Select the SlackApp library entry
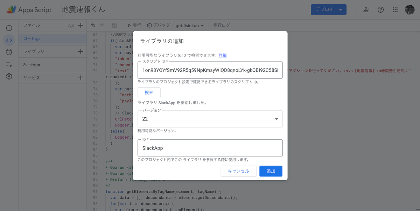This screenshot has height=211, width=420. [52, 65]
